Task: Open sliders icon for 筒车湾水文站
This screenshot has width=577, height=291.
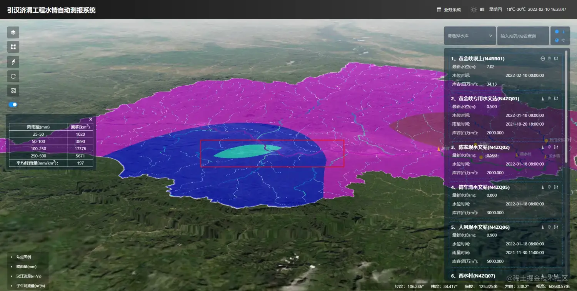Action: pyautogui.click(x=556, y=187)
